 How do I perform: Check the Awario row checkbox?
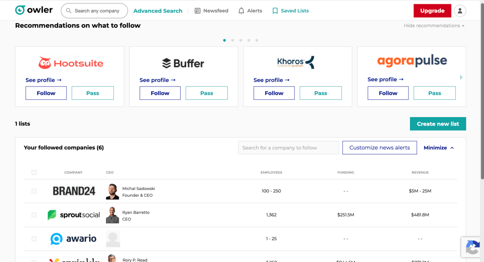pyautogui.click(x=34, y=239)
